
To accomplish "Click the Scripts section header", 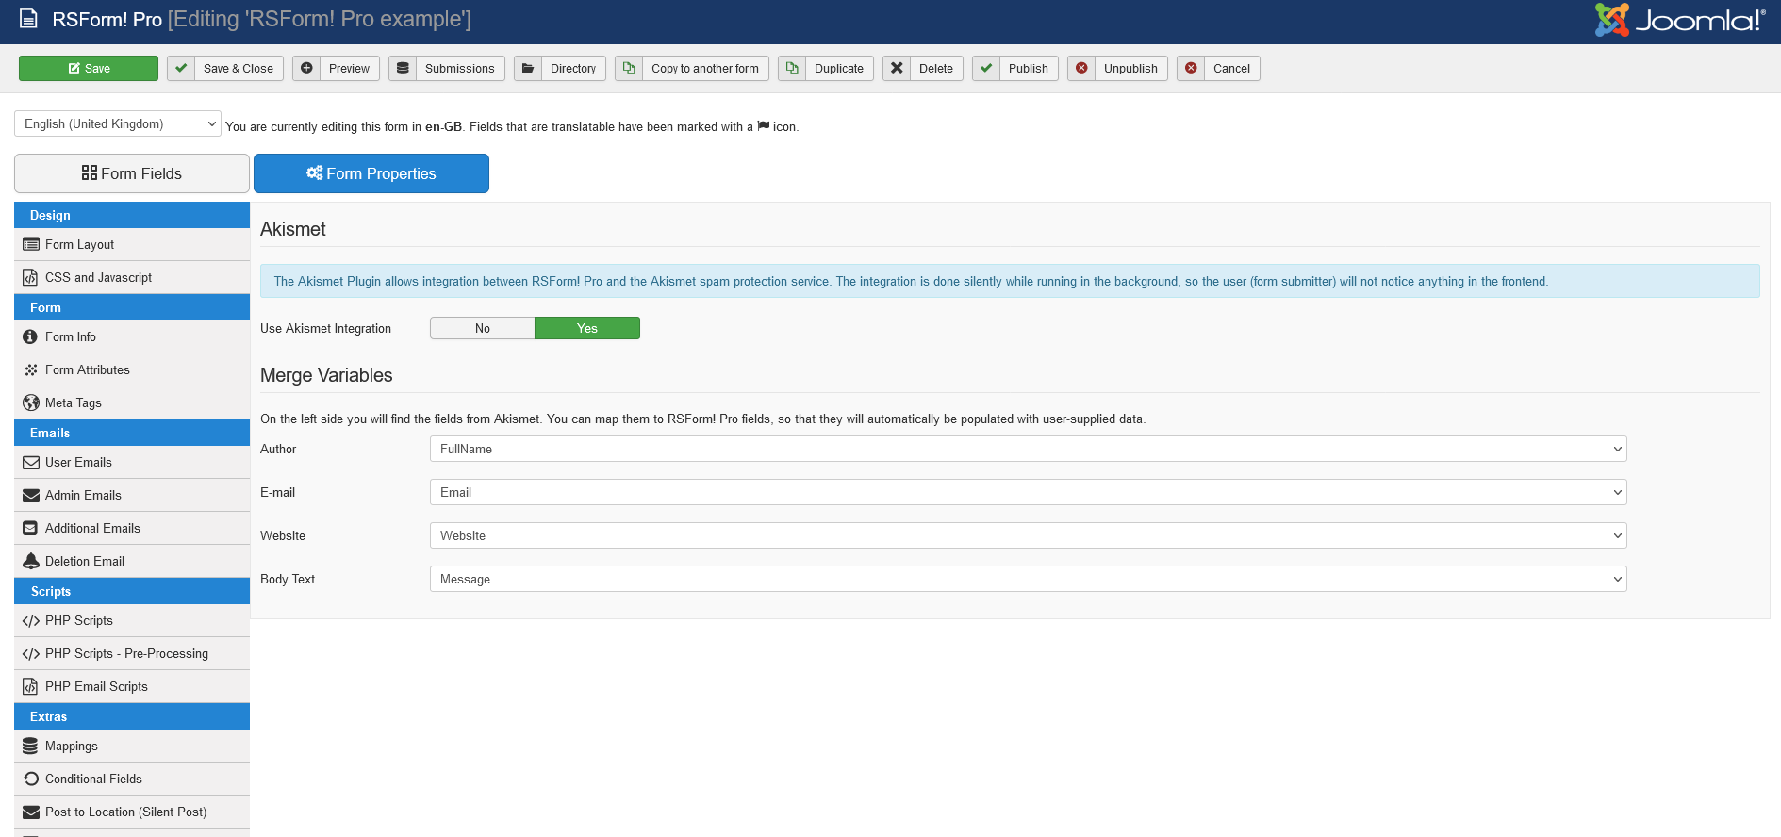I will coord(132,591).
